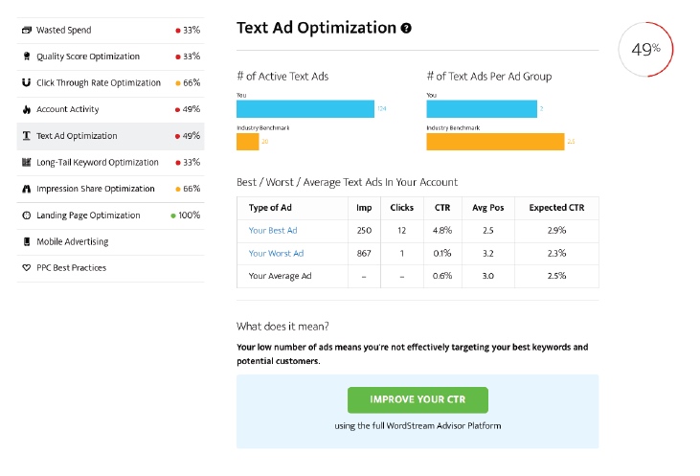Viewport: 700px width, 476px height.
Task: Open the Wasted Spend section
Action: (x=110, y=31)
